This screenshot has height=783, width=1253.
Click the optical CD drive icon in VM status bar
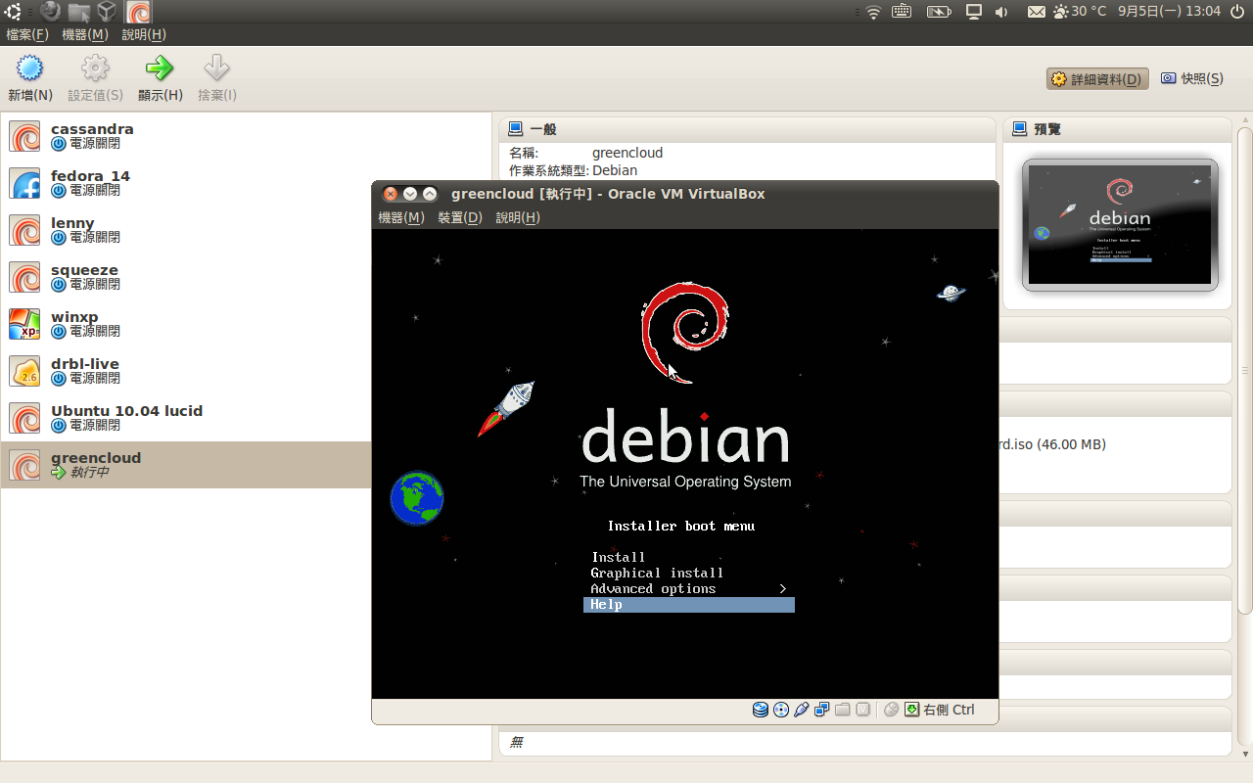[781, 710]
